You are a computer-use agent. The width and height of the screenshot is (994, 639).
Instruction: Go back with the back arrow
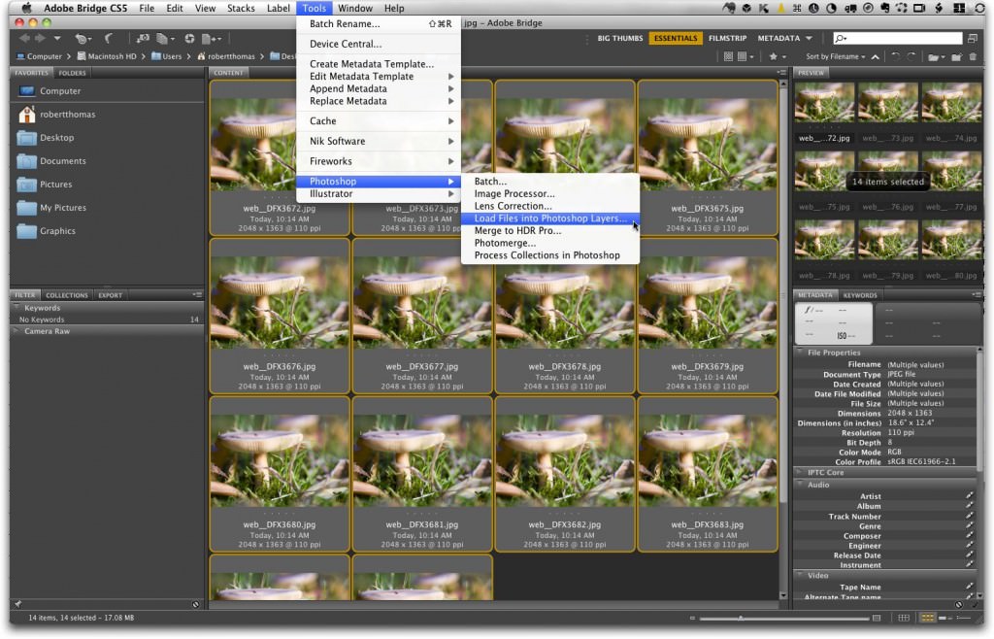[25, 39]
